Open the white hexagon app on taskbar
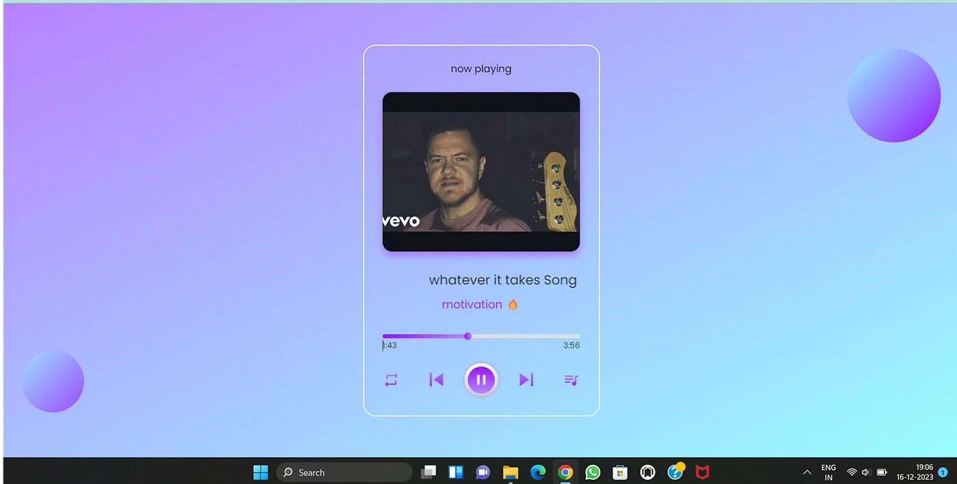The image size is (957, 484). point(647,472)
